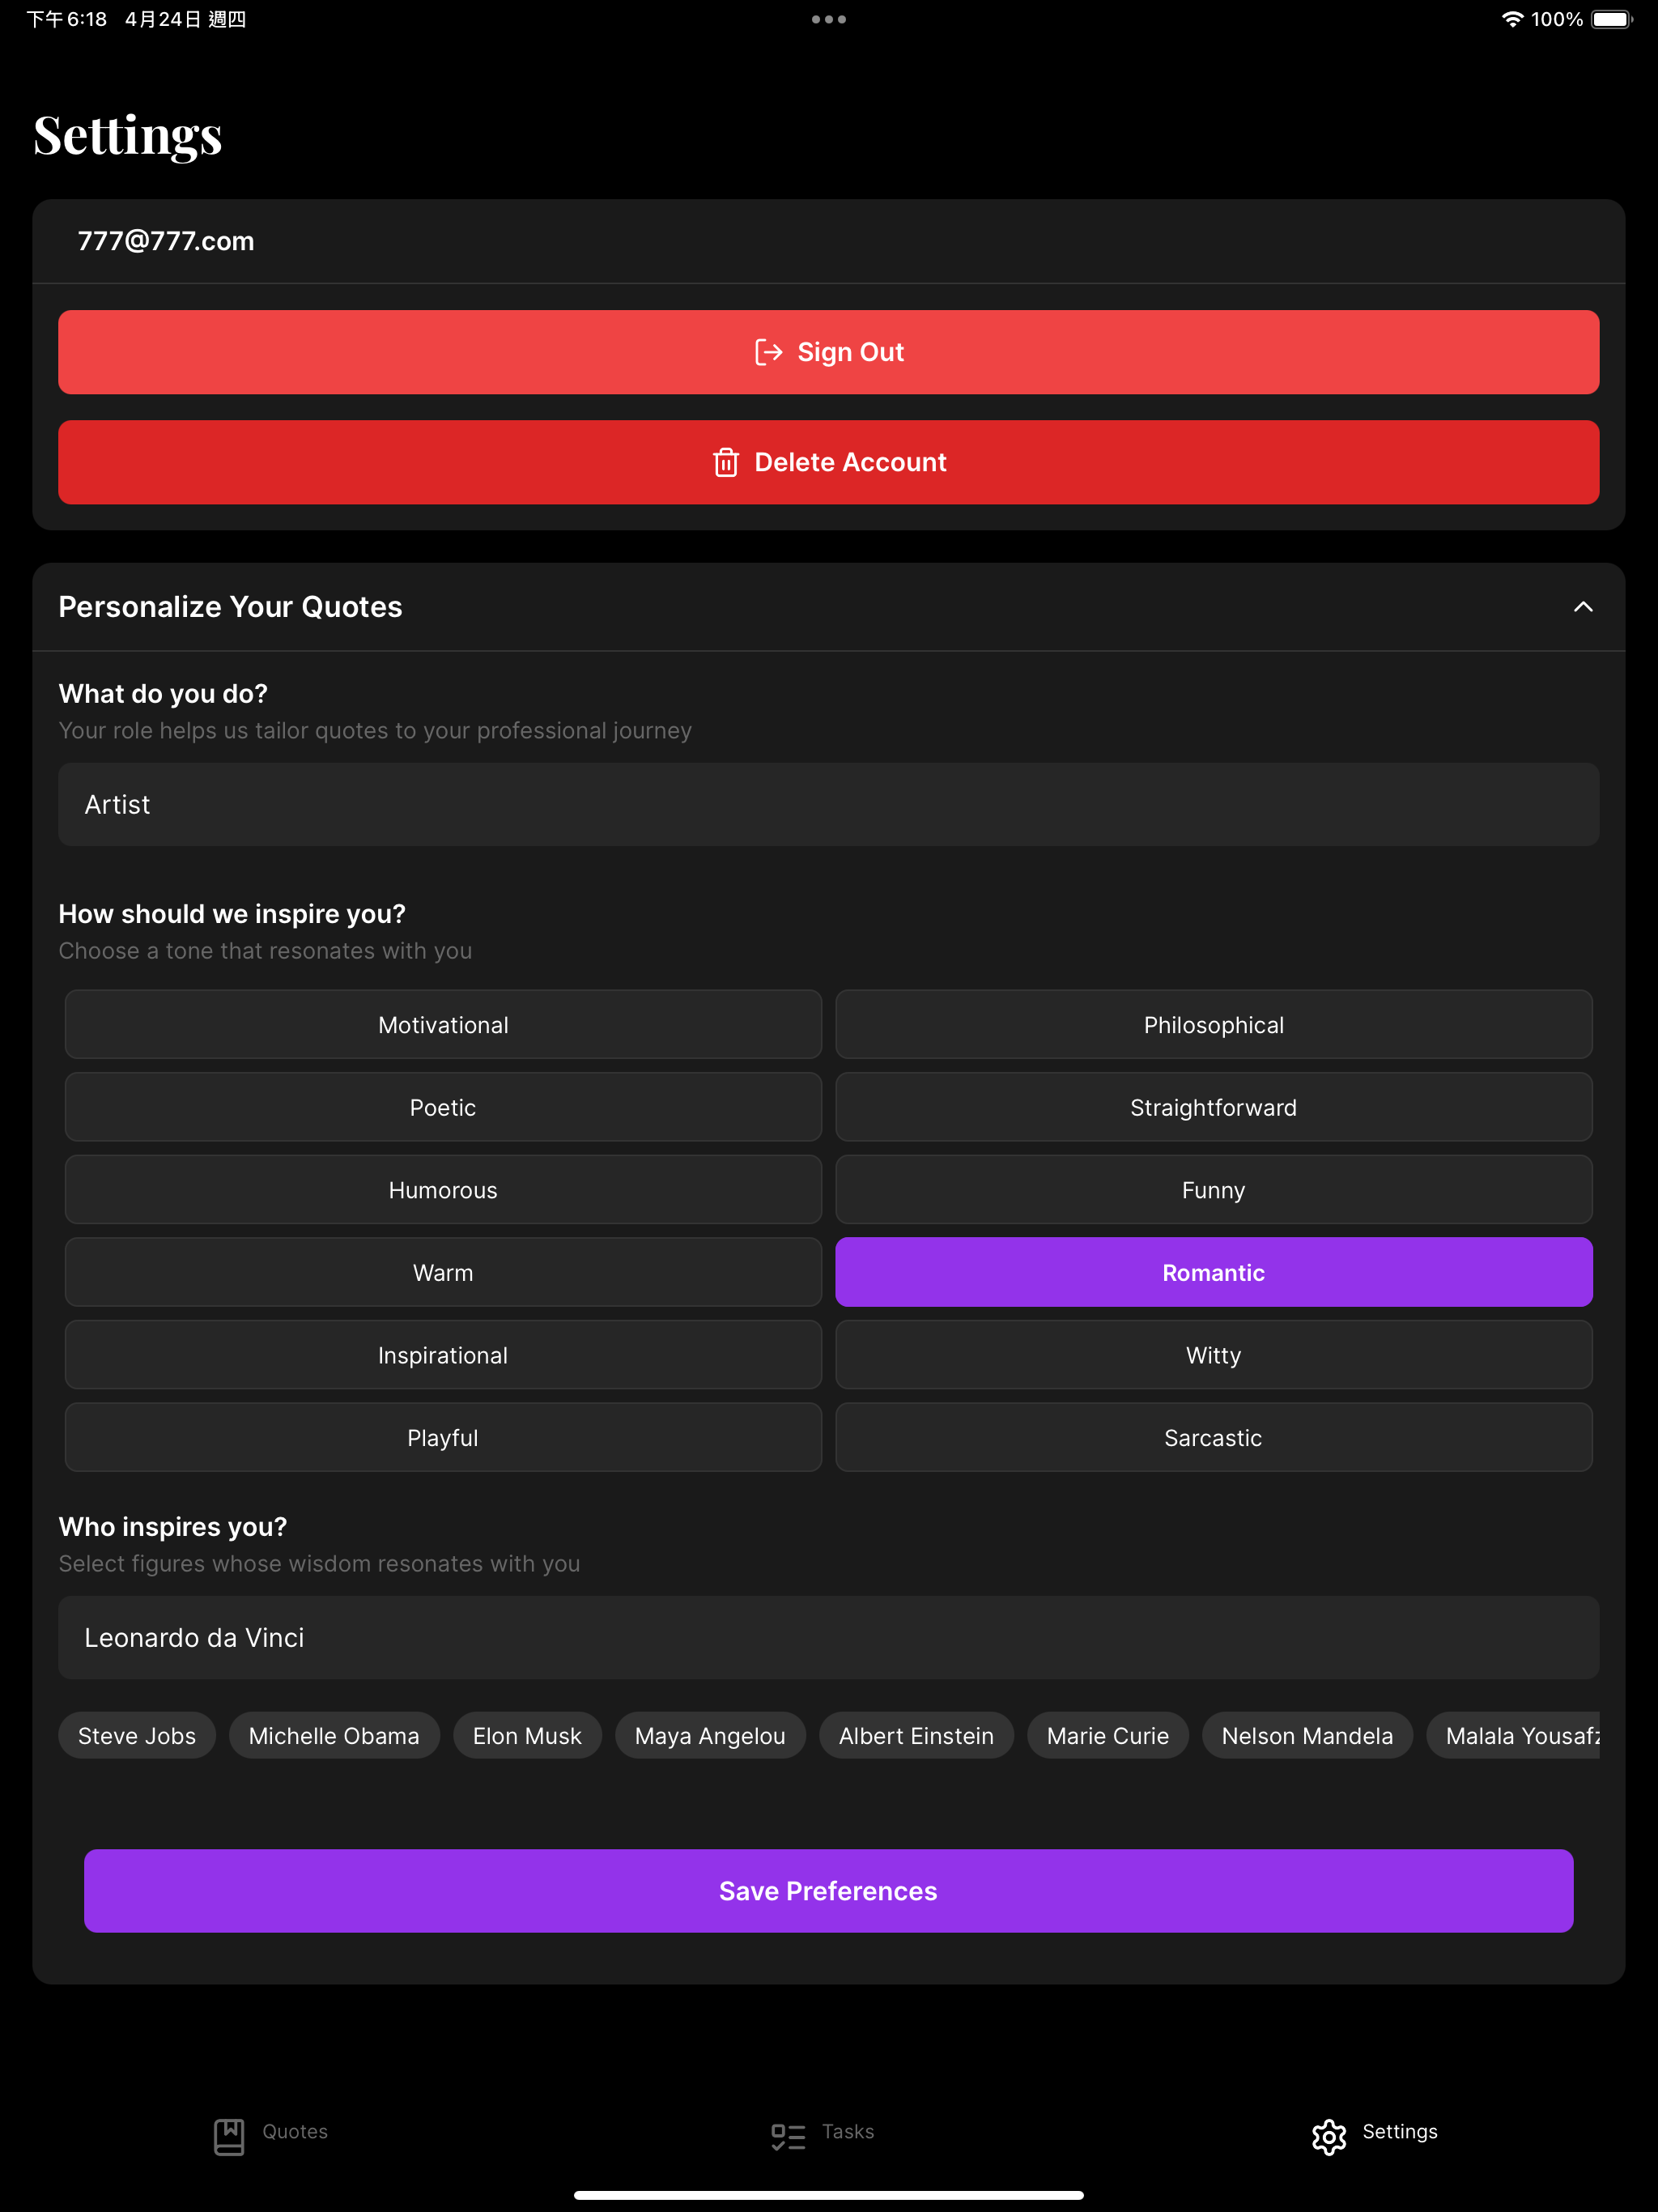Tap the battery indicator icon

click(x=1611, y=19)
